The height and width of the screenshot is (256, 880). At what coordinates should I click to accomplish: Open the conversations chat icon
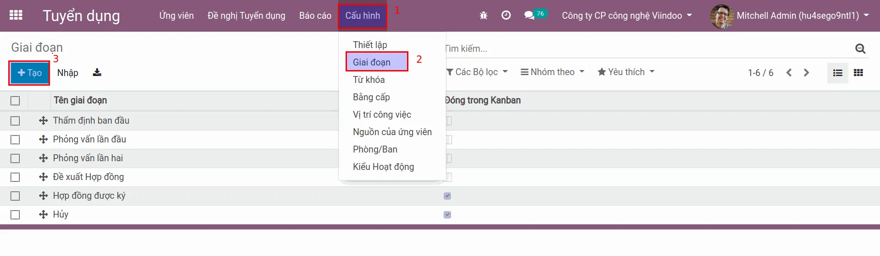(x=529, y=15)
